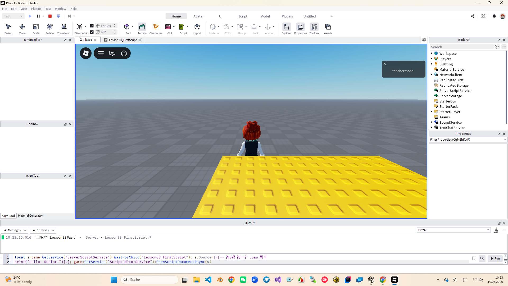The height and width of the screenshot is (286, 508).
Task: Open the All Contexts dropdown
Action: point(43,230)
